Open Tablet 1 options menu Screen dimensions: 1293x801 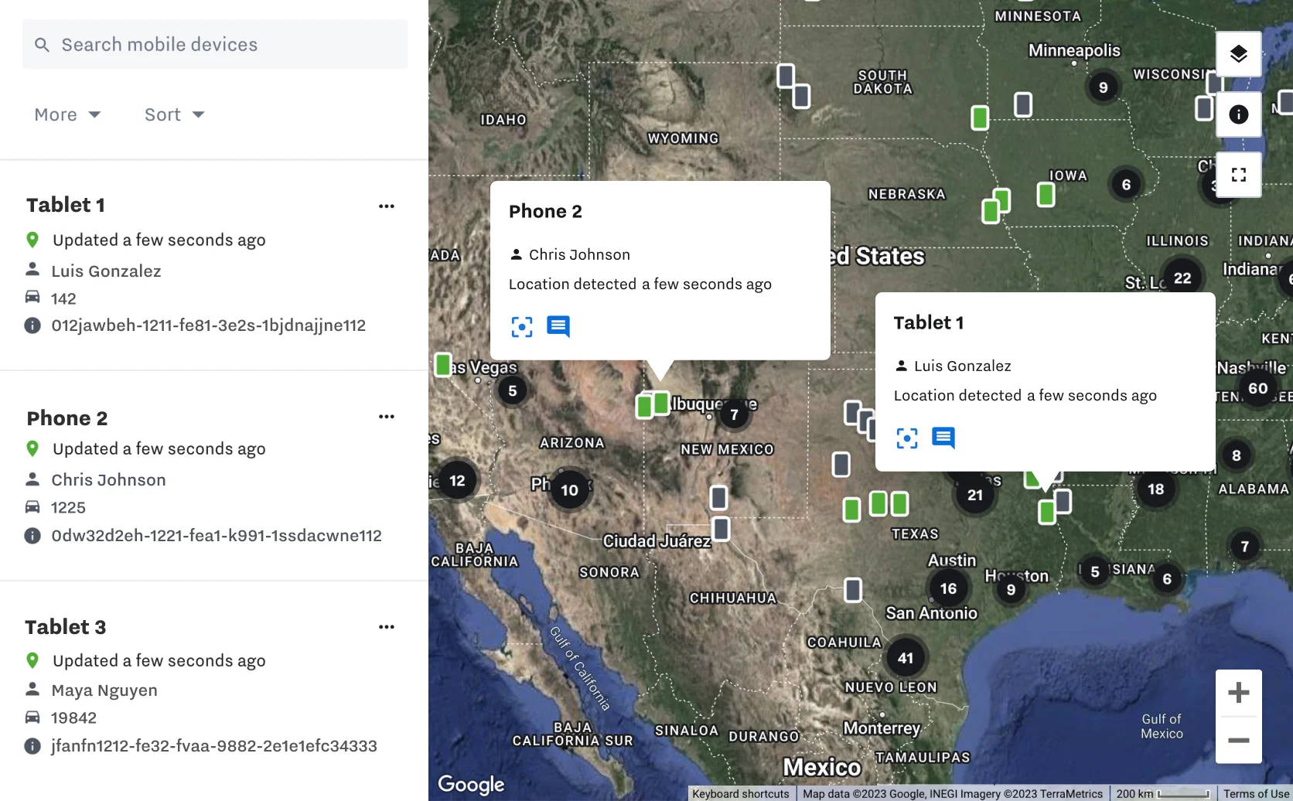tap(387, 206)
